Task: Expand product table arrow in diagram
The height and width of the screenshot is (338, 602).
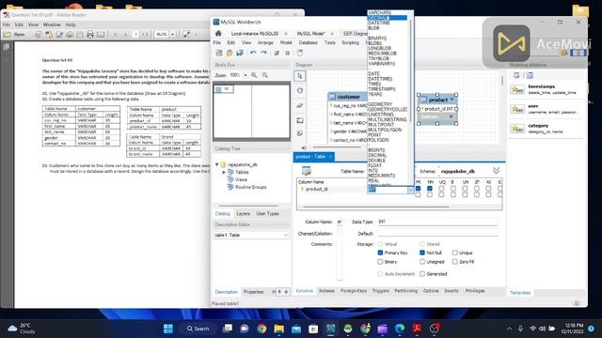Action: click(x=451, y=100)
